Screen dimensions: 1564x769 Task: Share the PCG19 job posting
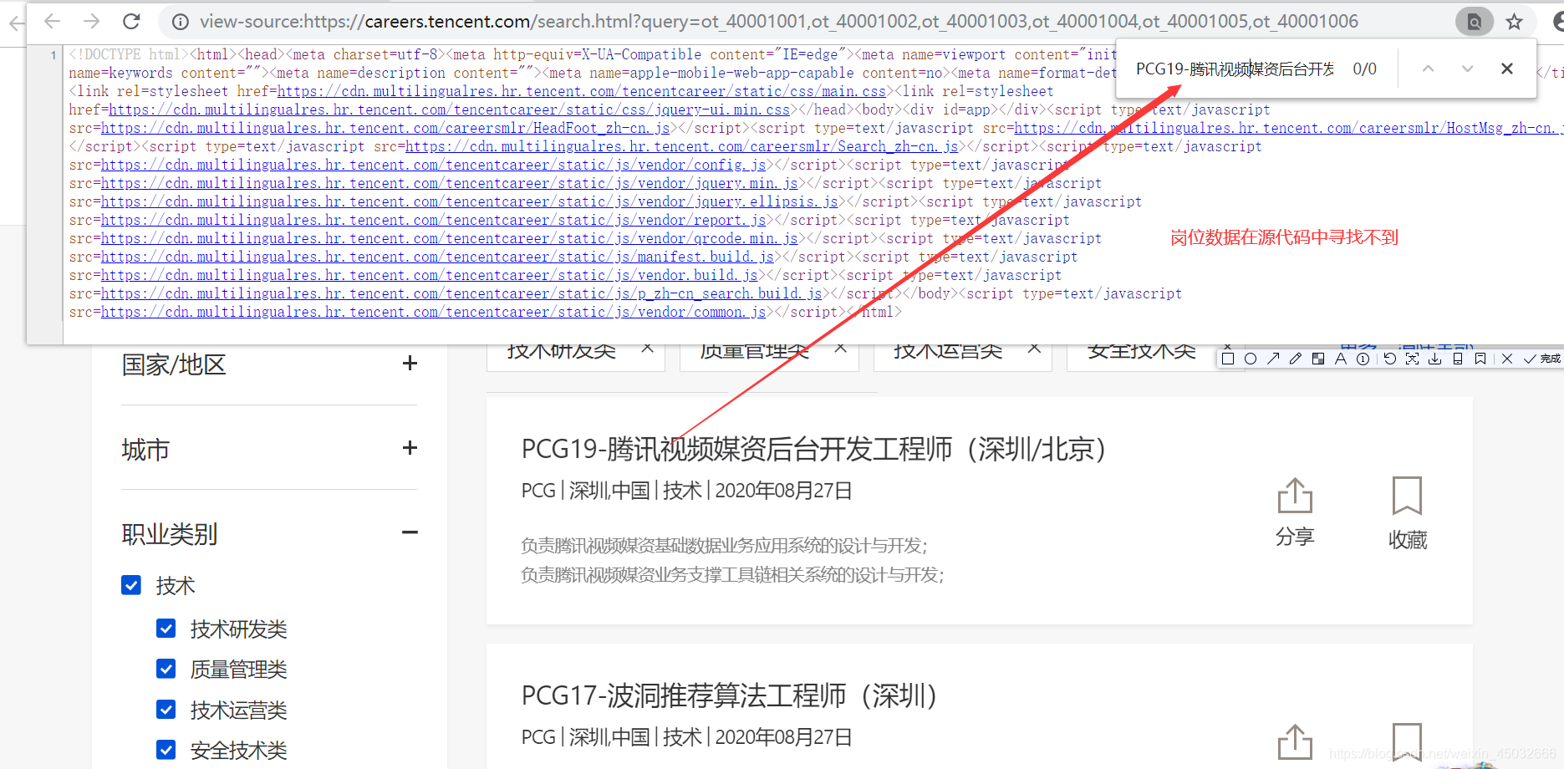coord(1295,512)
